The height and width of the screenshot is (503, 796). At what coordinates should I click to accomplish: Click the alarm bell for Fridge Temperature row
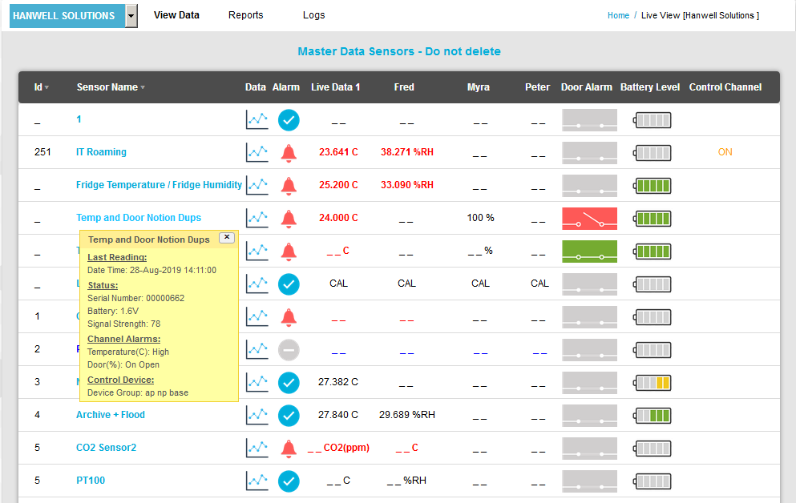[x=289, y=185]
